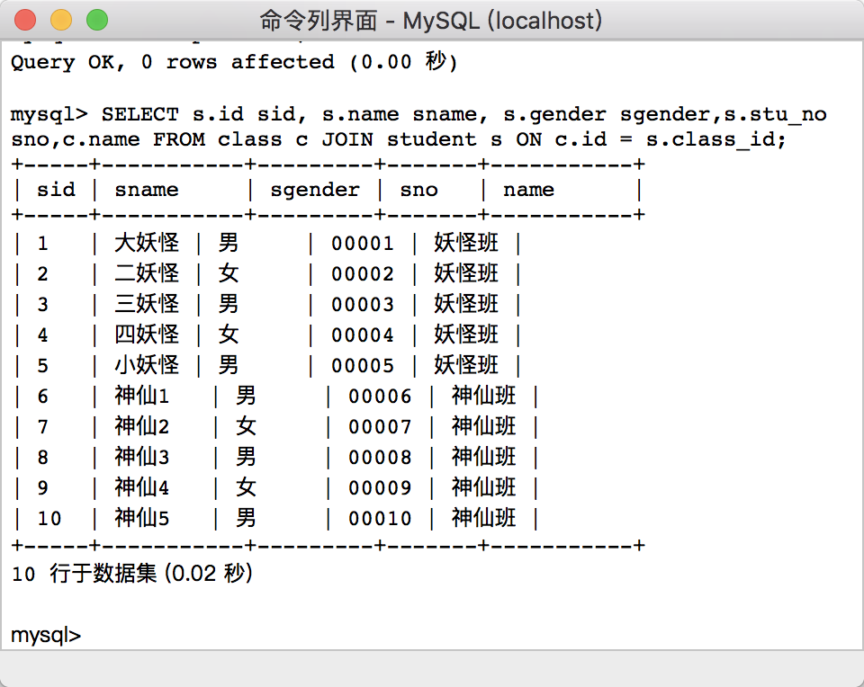Image resolution: width=864 pixels, height=687 pixels.
Task: Click student number 00007
Action: (x=380, y=426)
